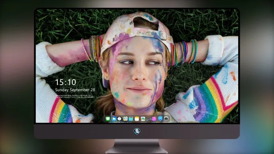Open the Camera app in dock
The image size is (274, 154).
166,119
